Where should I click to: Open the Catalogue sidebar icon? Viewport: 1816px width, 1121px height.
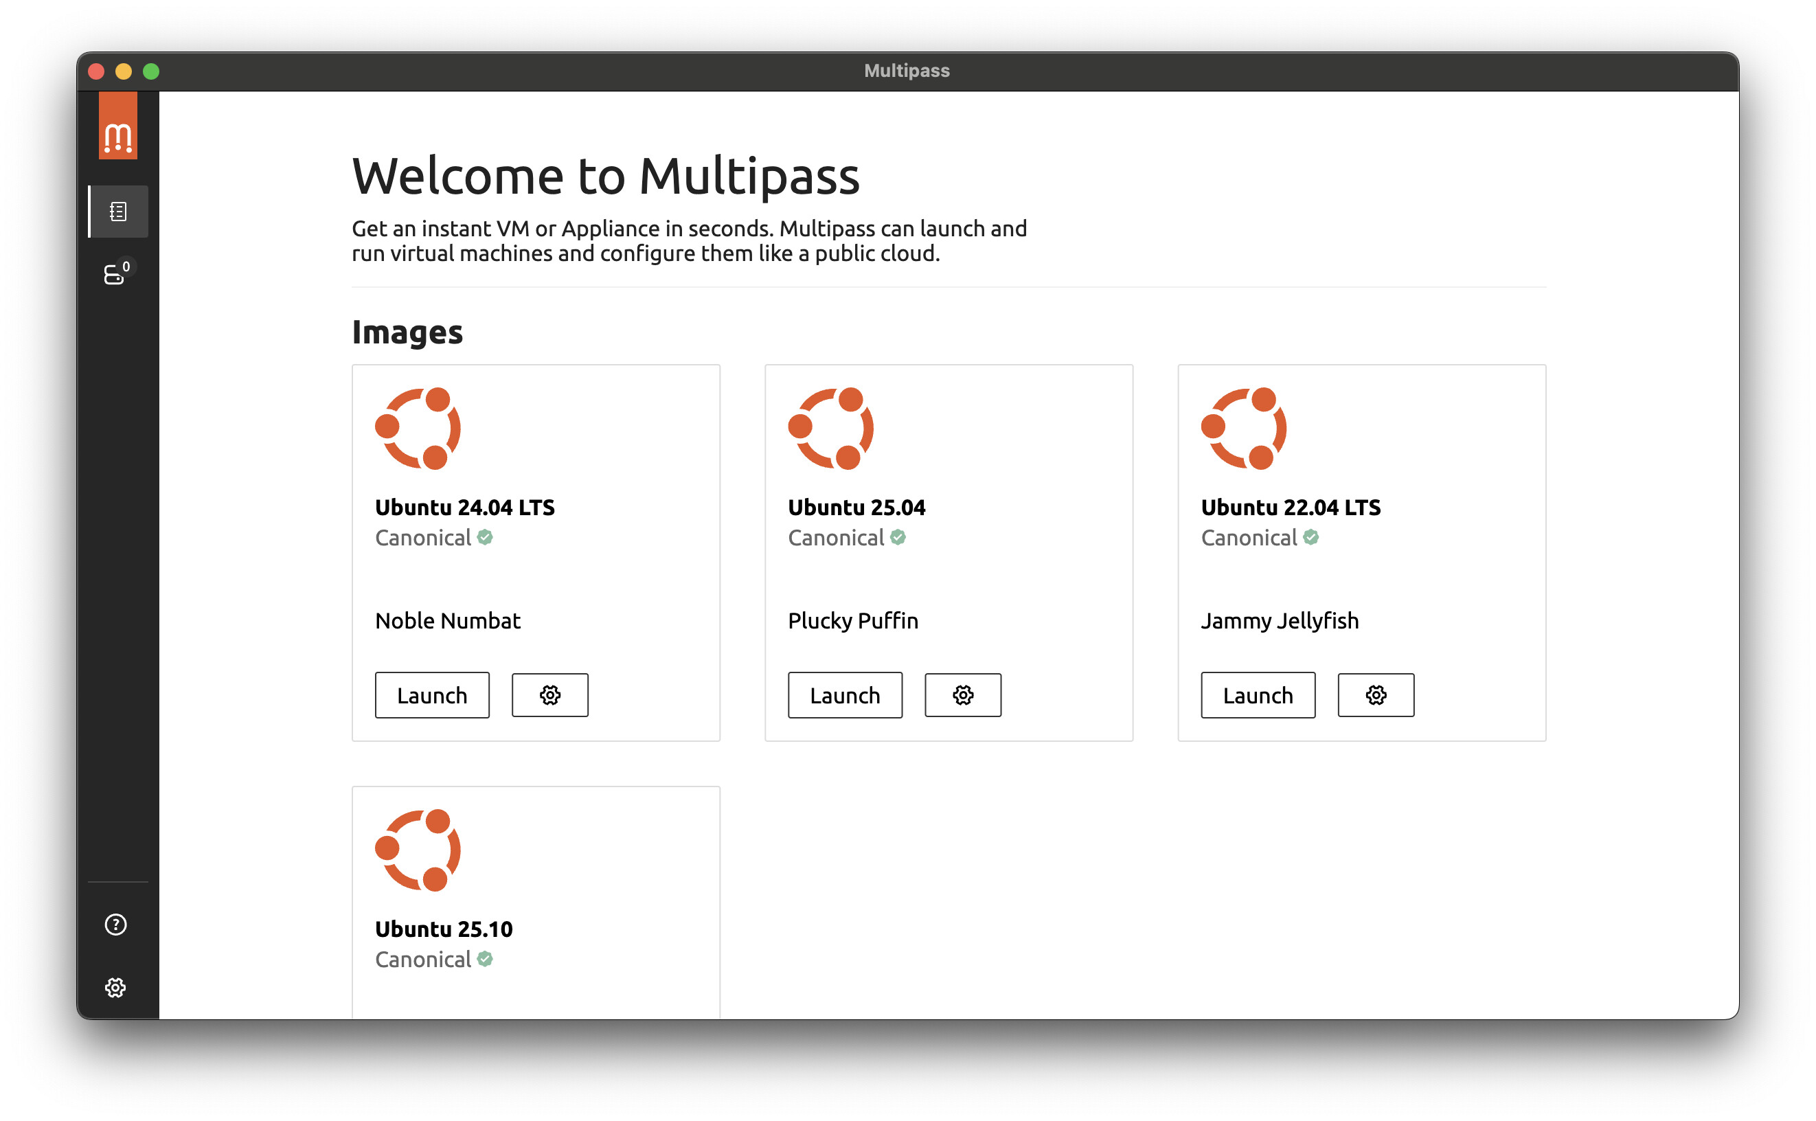click(118, 212)
